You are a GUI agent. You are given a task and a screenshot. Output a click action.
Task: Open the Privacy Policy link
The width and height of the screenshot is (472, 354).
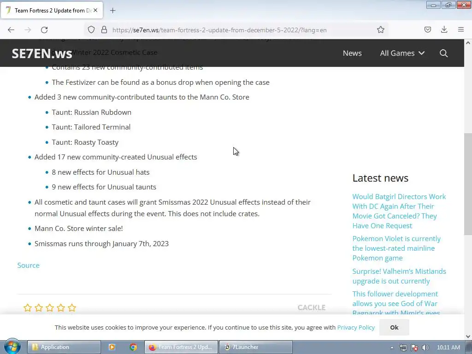[356, 328]
